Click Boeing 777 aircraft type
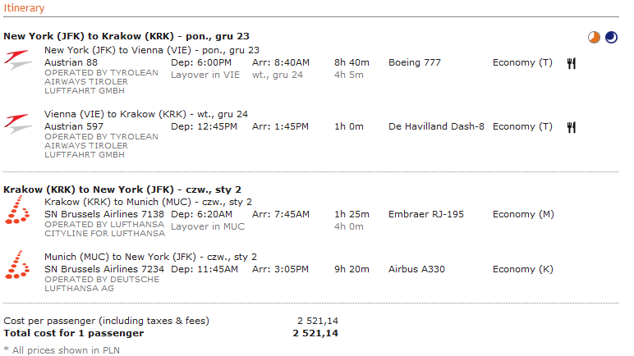 click(x=415, y=62)
